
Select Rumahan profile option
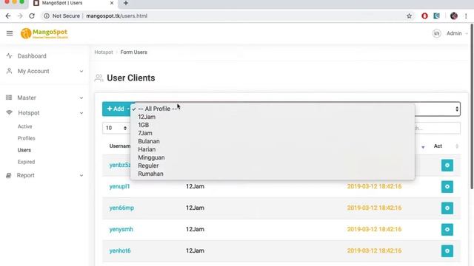click(273, 174)
